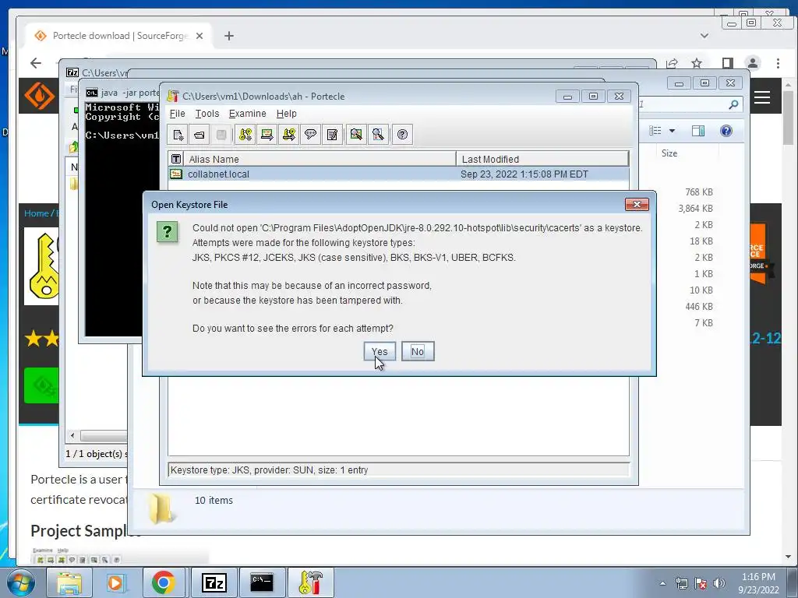Image resolution: width=798 pixels, height=598 pixels.
Task: Click the Chrome page vertical scrollbar thumb
Action: click(x=789, y=117)
